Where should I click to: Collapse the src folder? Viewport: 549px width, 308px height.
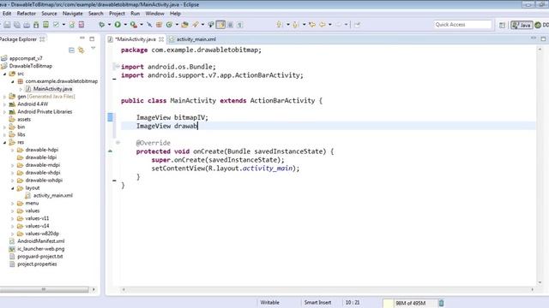4,74
